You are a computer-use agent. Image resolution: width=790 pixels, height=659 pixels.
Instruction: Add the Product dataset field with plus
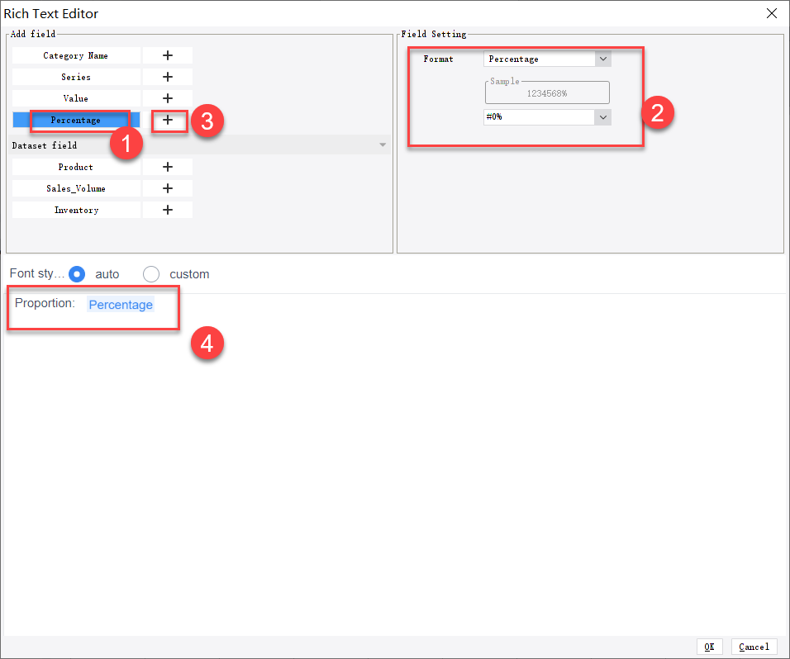click(167, 167)
